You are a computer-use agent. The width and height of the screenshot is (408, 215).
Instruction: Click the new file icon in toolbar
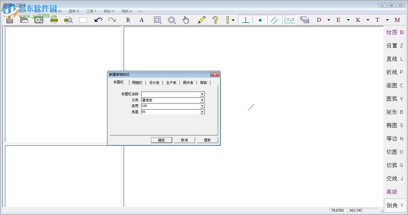coord(10,20)
